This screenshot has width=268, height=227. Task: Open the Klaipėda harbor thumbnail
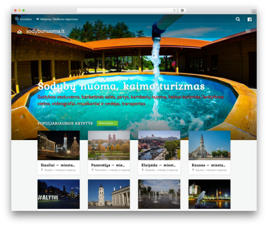[x=159, y=145]
